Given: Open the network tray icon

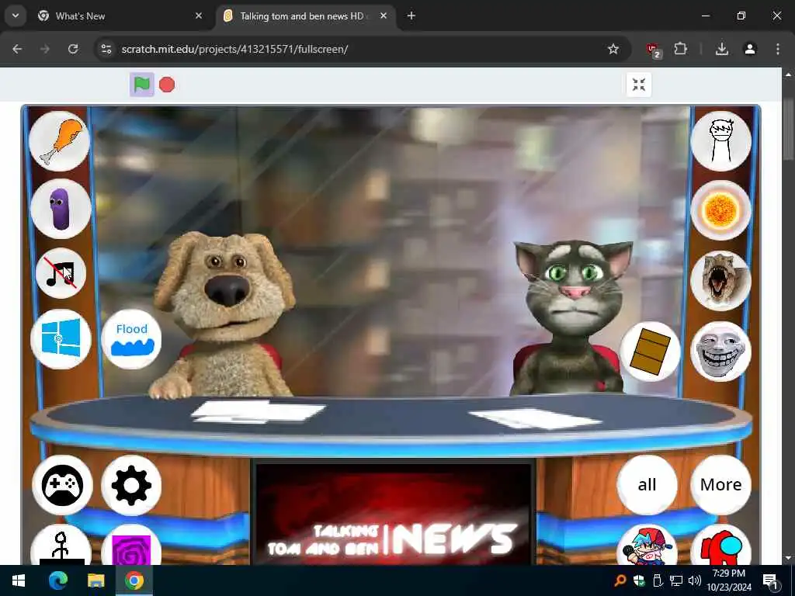Looking at the screenshot, I should pyautogui.click(x=676, y=580).
